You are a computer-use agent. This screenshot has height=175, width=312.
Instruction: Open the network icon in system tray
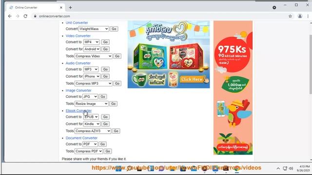(x=285, y=169)
